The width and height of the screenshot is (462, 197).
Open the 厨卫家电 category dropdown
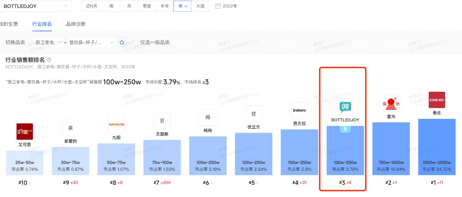(x=49, y=43)
